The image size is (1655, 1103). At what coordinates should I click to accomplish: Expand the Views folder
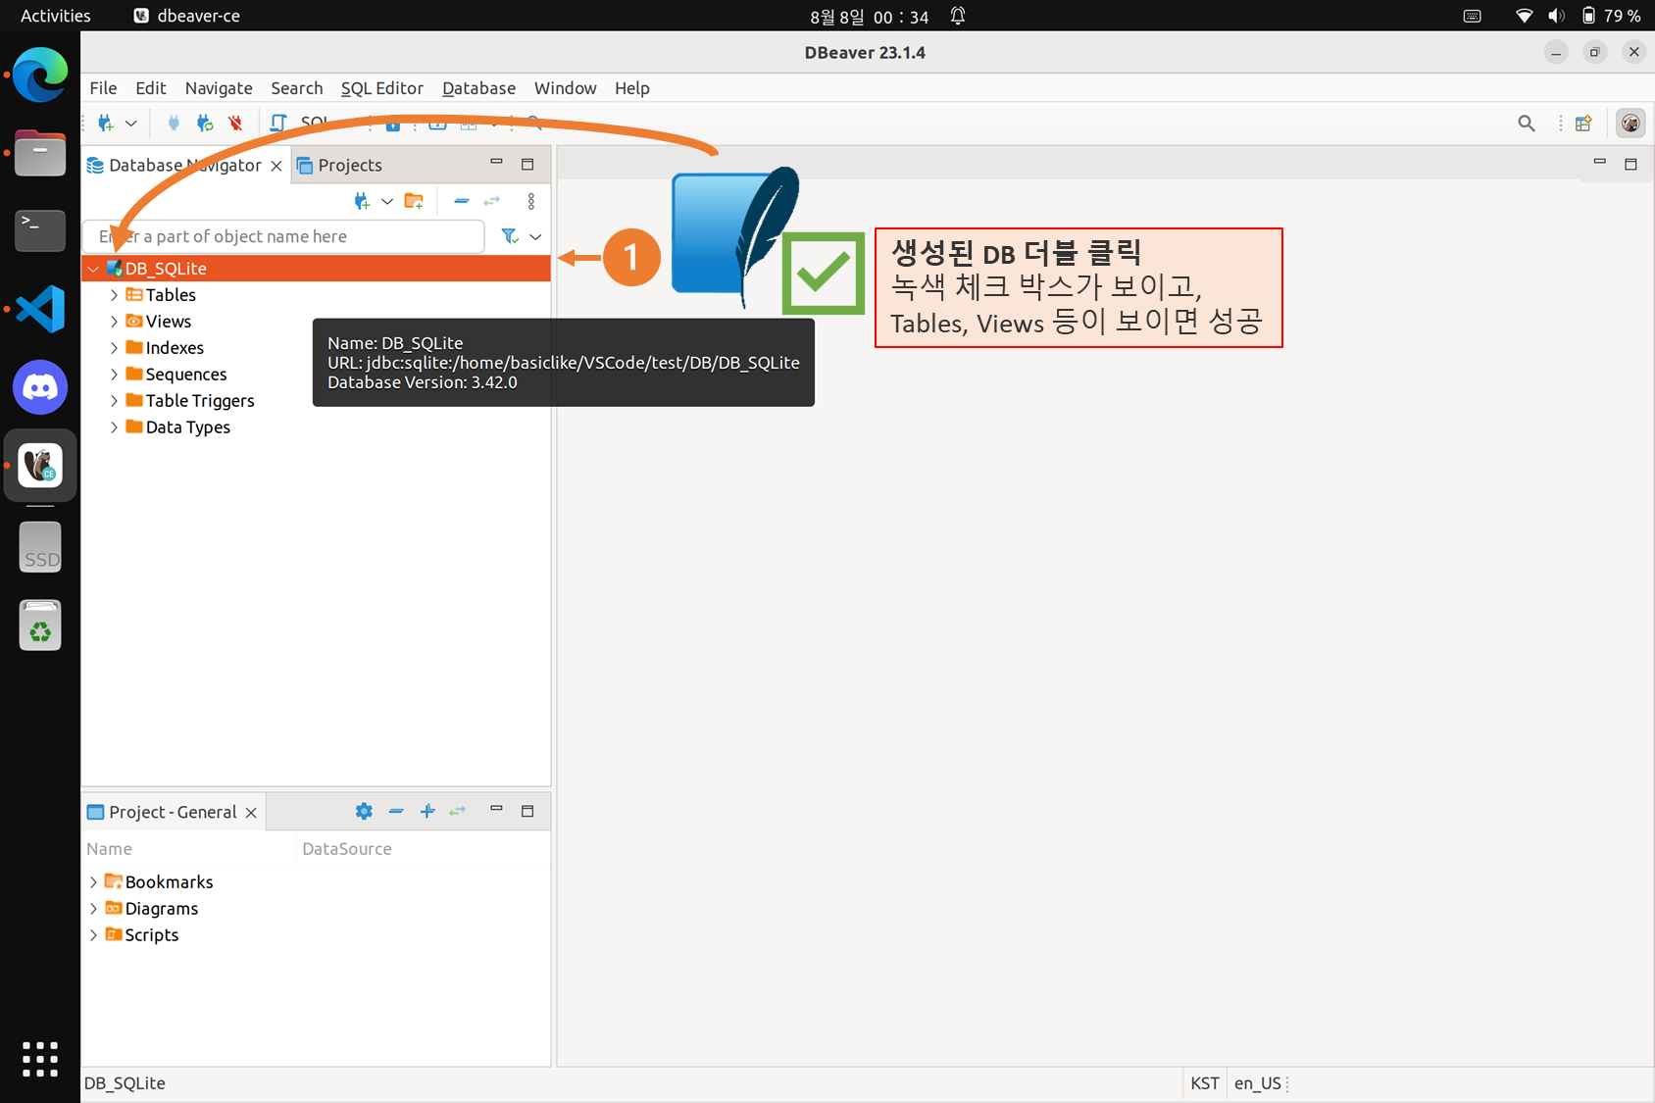pos(114,322)
